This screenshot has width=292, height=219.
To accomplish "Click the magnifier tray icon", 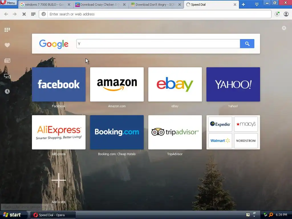I will [x=271, y=215].
